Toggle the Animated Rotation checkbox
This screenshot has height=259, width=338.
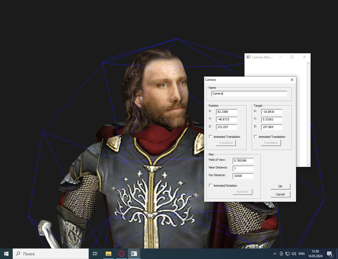[210, 186]
